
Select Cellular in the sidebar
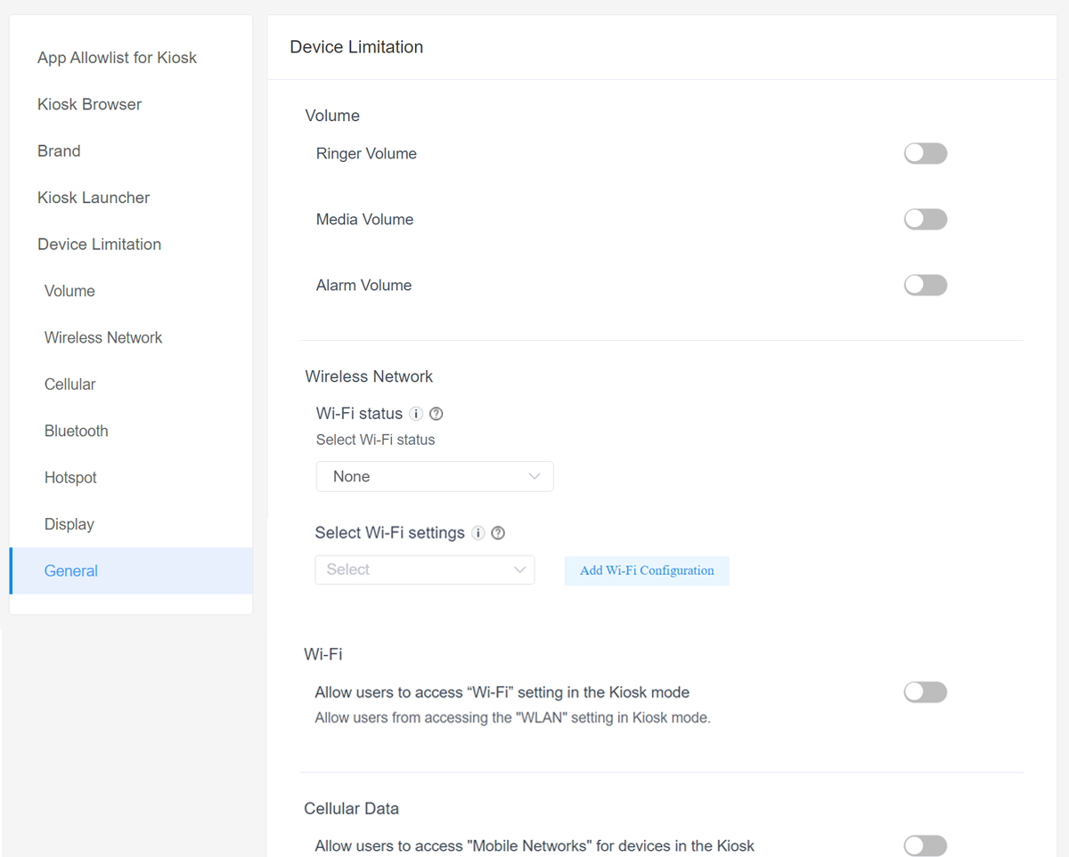69,384
